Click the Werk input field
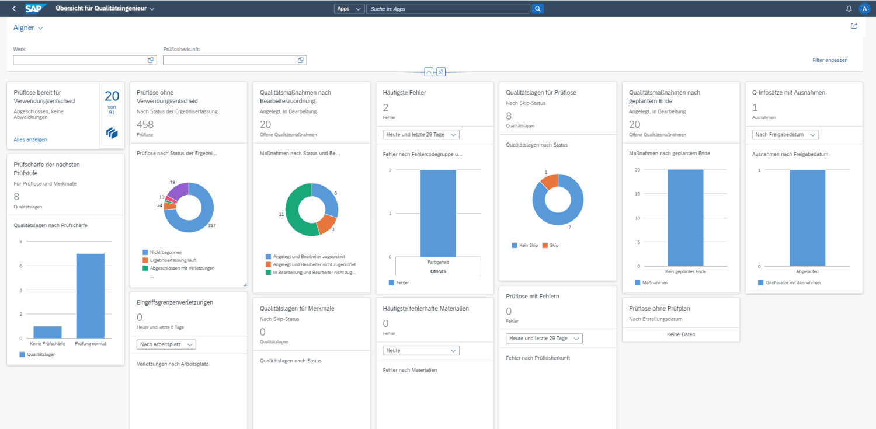876x429 pixels. 79,60
